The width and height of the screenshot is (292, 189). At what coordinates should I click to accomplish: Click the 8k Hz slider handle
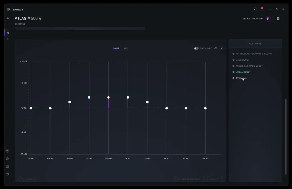(186, 108)
